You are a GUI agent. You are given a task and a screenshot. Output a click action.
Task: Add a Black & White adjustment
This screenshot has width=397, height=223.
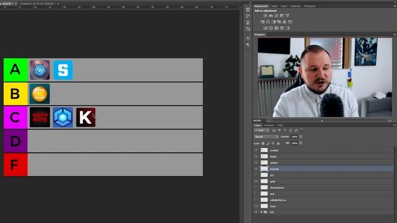(274, 22)
